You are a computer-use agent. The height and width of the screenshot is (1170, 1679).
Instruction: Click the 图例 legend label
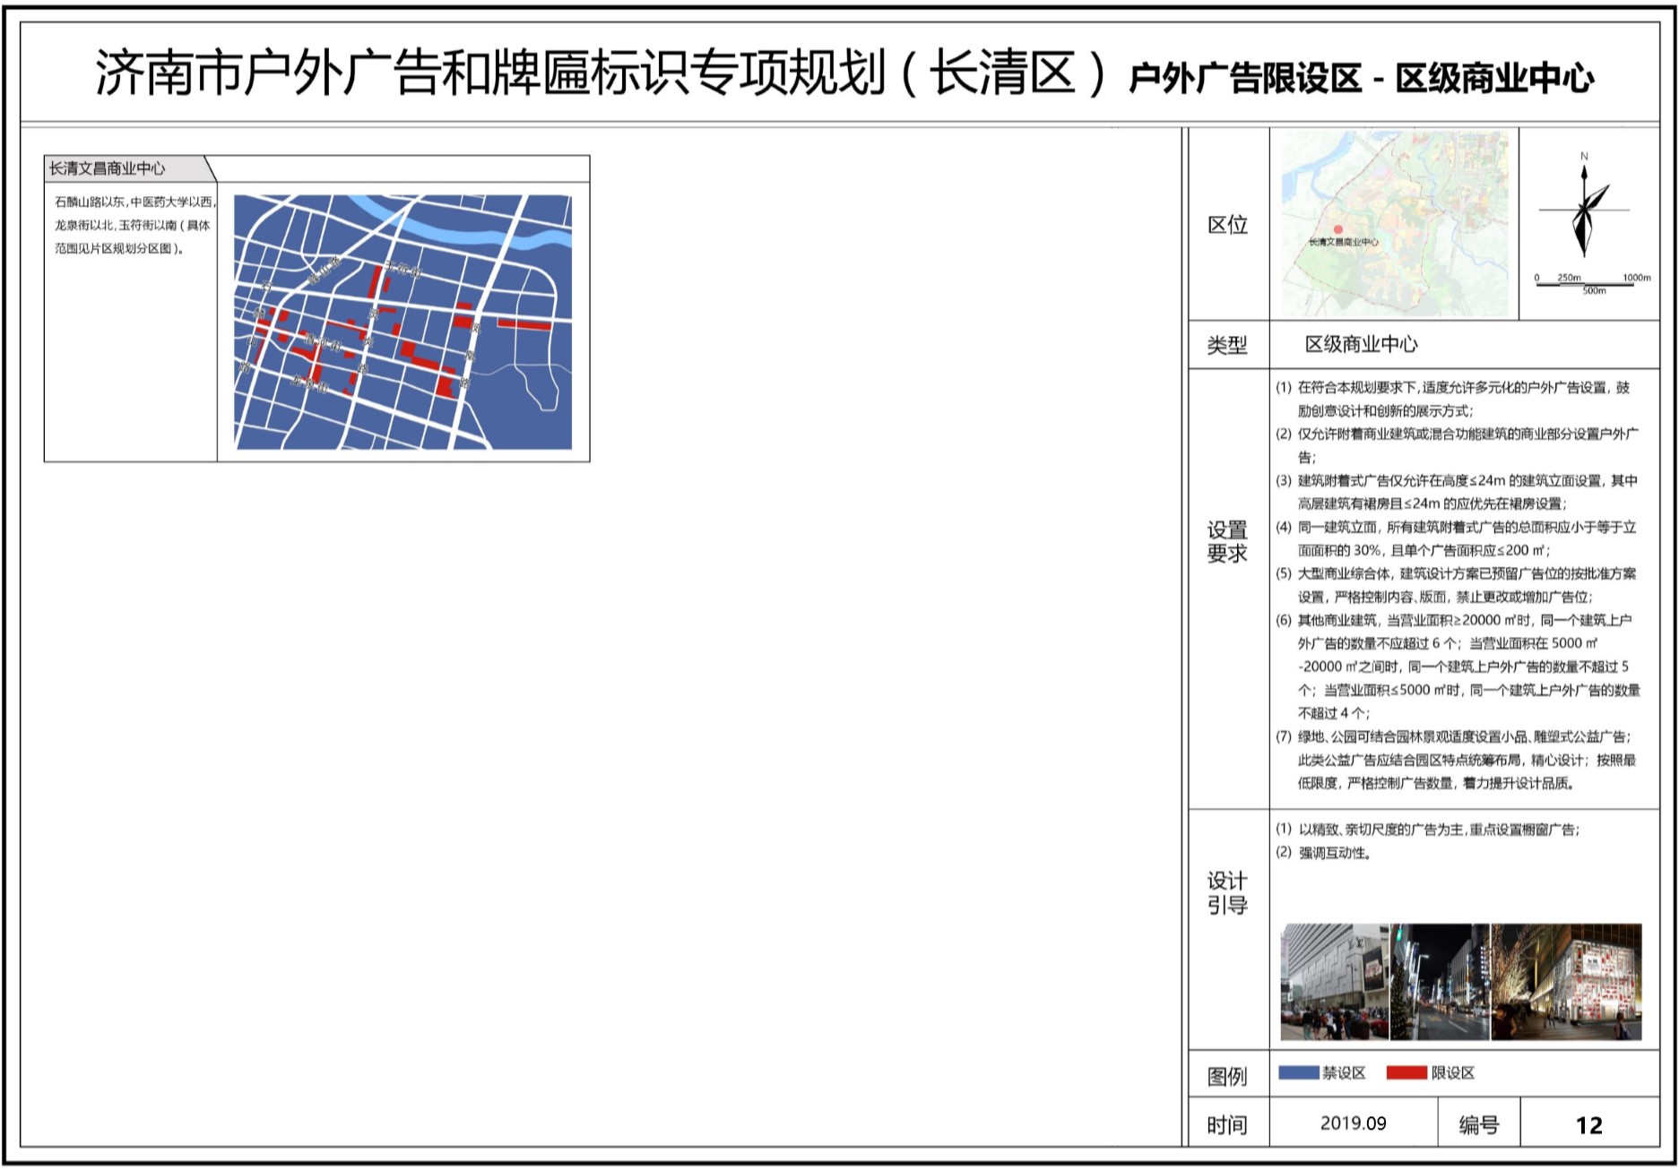(1227, 1076)
